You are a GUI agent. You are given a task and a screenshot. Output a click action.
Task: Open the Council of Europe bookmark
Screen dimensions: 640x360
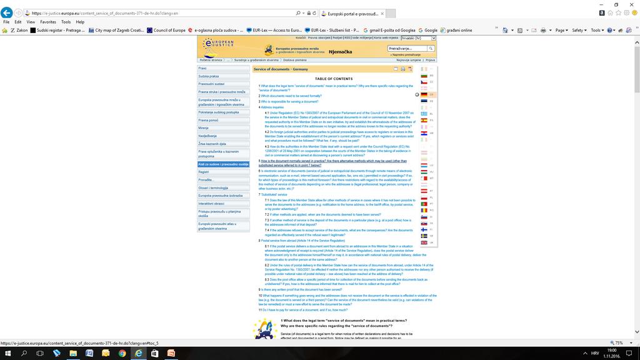pos(166,30)
